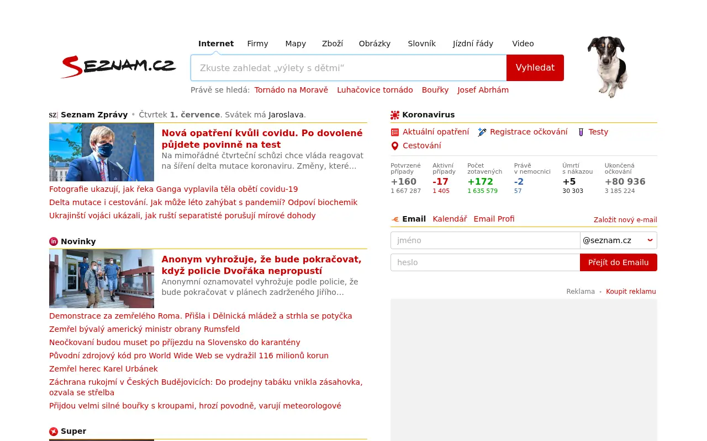The width and height of the screenshot is (707, 441).
Task: Click the Cestování map pin icon
Action: coord(395,146)
